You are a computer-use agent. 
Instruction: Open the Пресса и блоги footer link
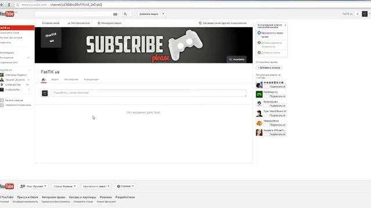click(27, 197)
